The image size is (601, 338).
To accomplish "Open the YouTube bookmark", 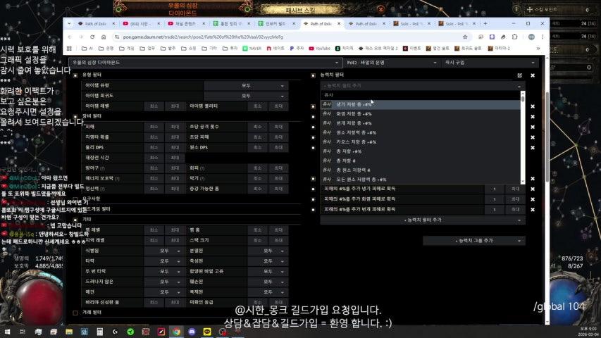I will tap(320, 49).
